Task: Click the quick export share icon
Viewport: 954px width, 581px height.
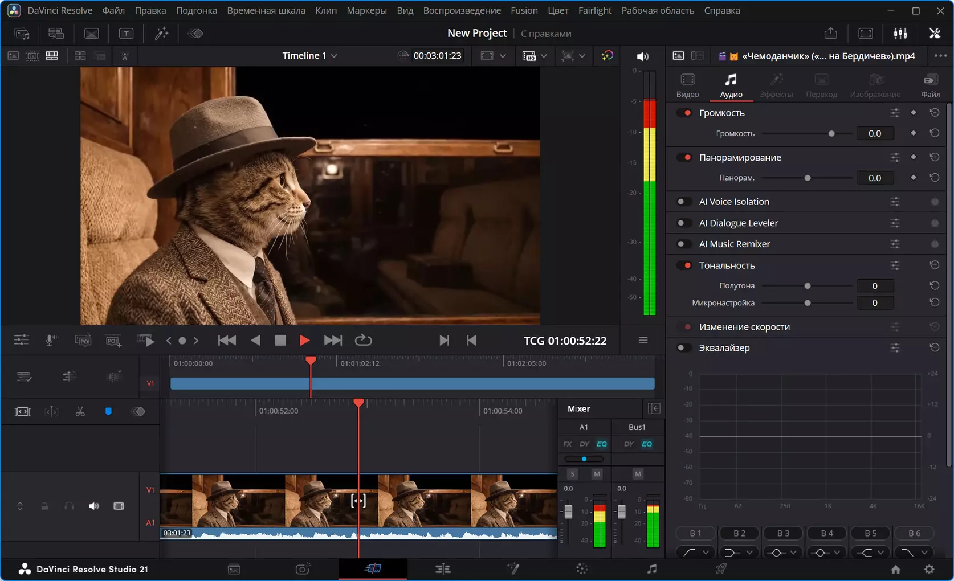Action: point(831,34)
